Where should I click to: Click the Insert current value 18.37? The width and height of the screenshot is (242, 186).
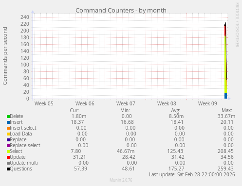coord(77,122)
